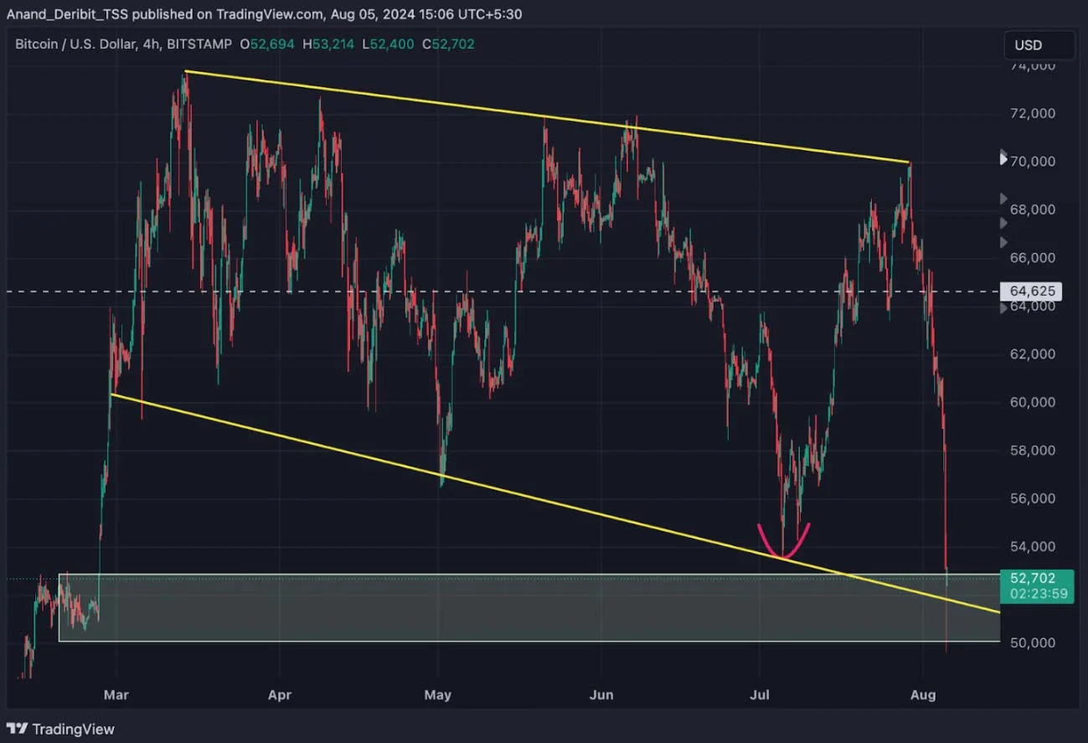Click the low value L52,400
This screenshot has width=1088, height=743.
click(x=388, y=44)
